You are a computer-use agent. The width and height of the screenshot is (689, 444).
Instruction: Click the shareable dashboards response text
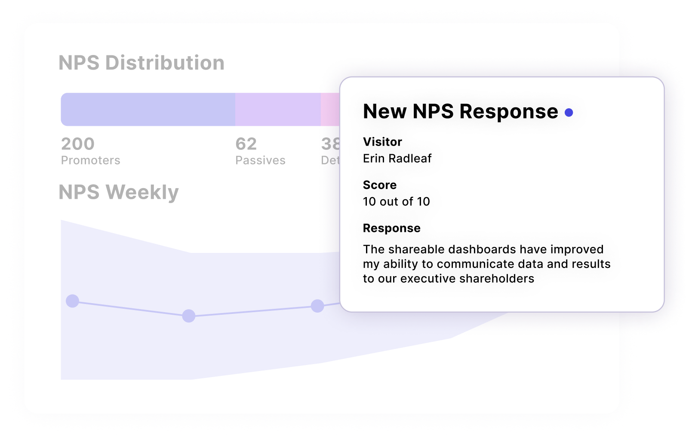click(x=486, y=264)
